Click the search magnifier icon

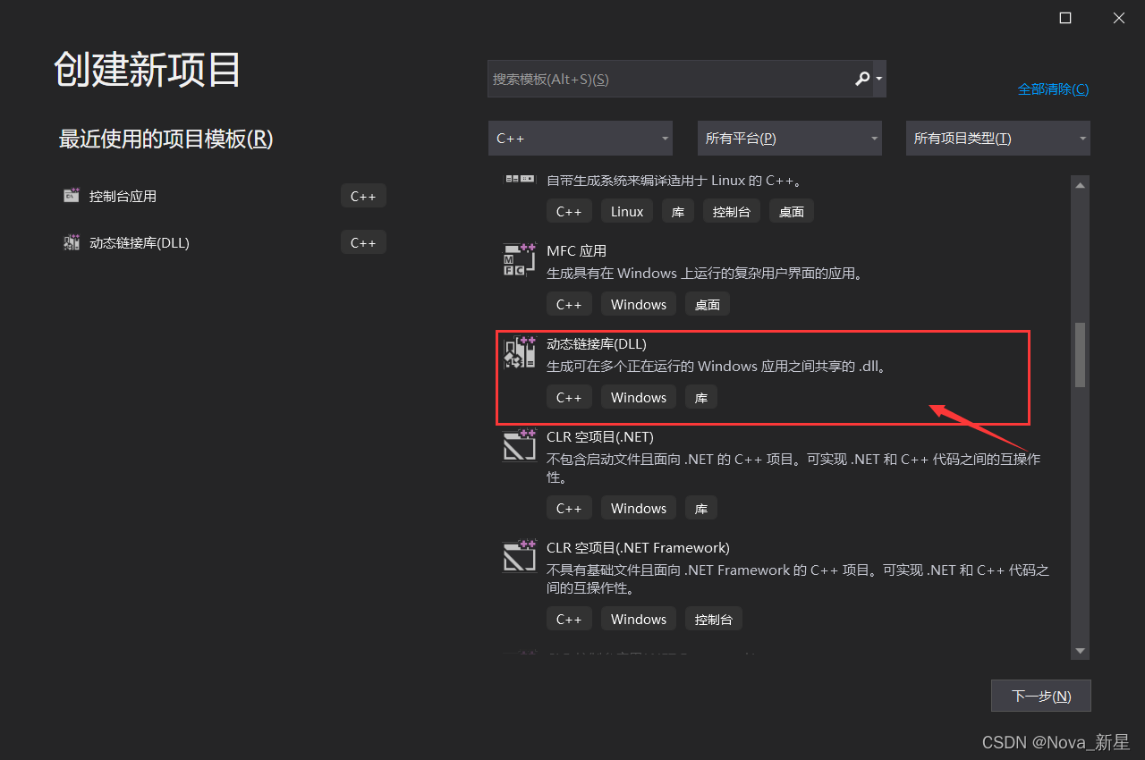coord(862,79)
